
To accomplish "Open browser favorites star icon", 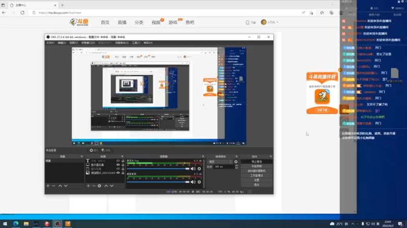I will 322,12.
